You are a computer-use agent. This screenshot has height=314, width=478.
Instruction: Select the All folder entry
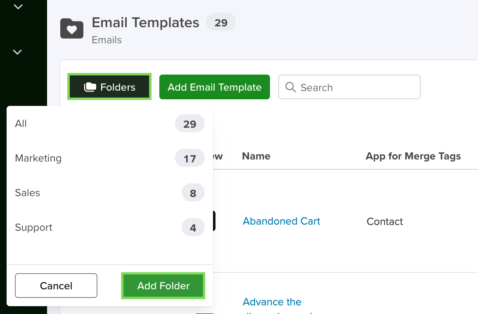pyautogui.click(x=109, y=123)
